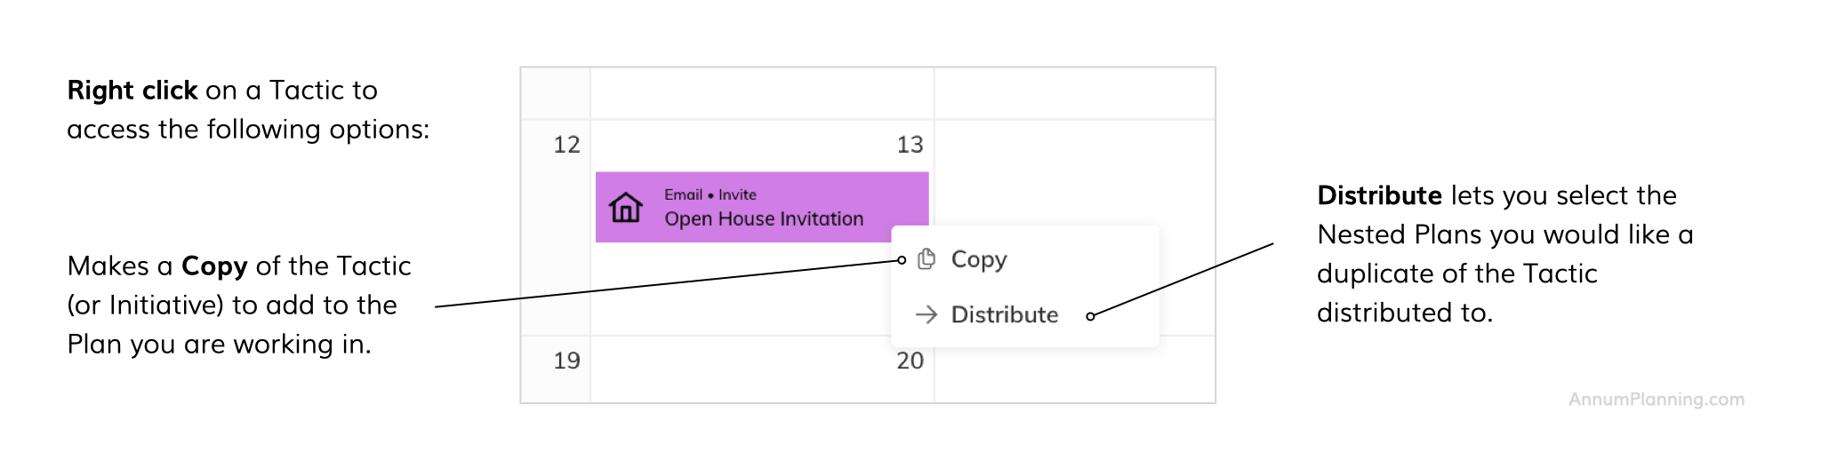Click the callout dot left of Copy icon
This screenshot has width=1821, height=476.
902,260
